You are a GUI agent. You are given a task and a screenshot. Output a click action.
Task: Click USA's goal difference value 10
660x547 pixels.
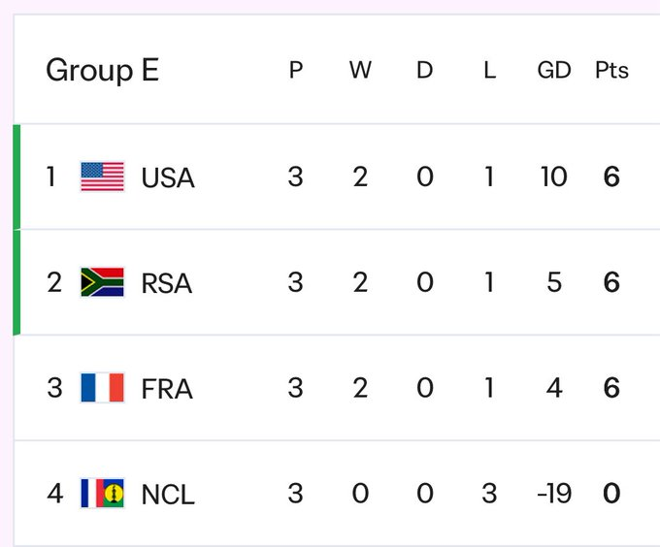click(553, 177)
